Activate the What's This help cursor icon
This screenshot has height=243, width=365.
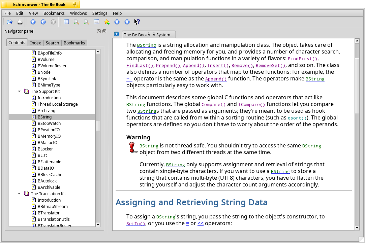[x=137, y=22]
